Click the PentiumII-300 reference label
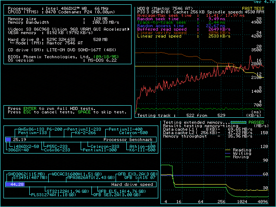The width and height of the screenshot is (276, 207). pos(100,150)
